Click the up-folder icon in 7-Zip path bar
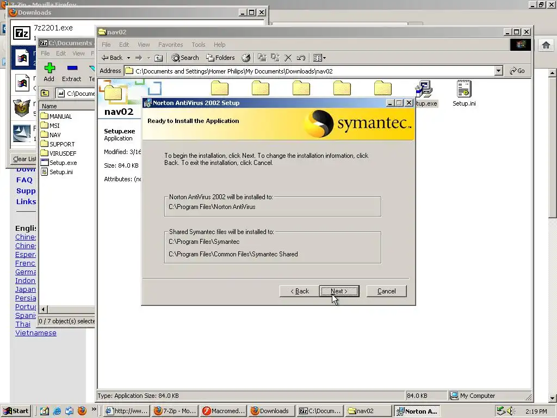Image resolution: width=557 pixels, height=418 pixels. point(45,93)
